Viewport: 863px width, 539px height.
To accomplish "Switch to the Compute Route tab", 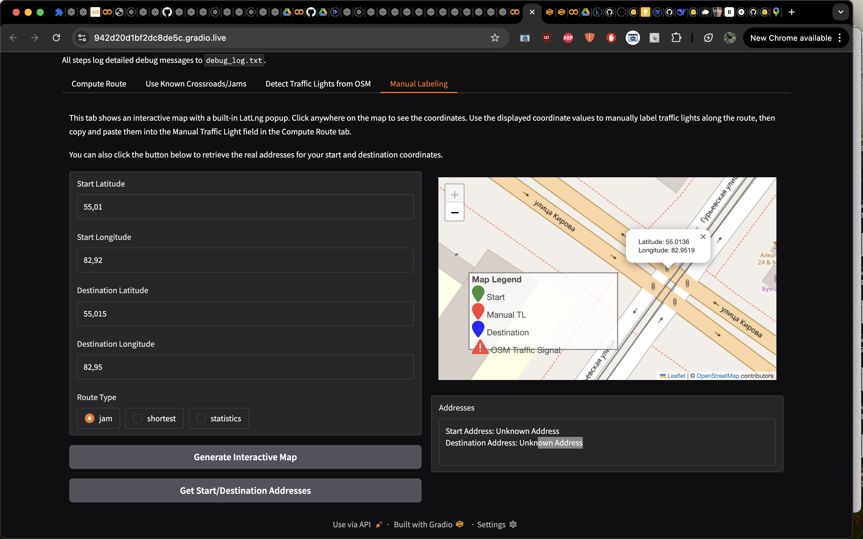I will tap(99, 84).
